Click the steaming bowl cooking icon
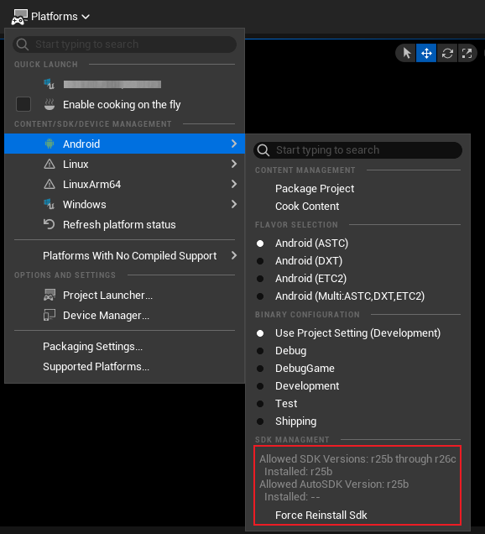 (50, 104)
